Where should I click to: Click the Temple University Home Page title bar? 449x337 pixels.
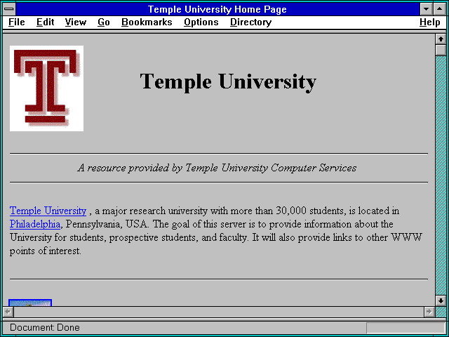pos(217,9)
